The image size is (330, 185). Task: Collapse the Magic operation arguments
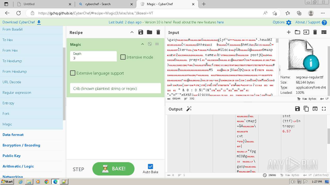[142, 44]
